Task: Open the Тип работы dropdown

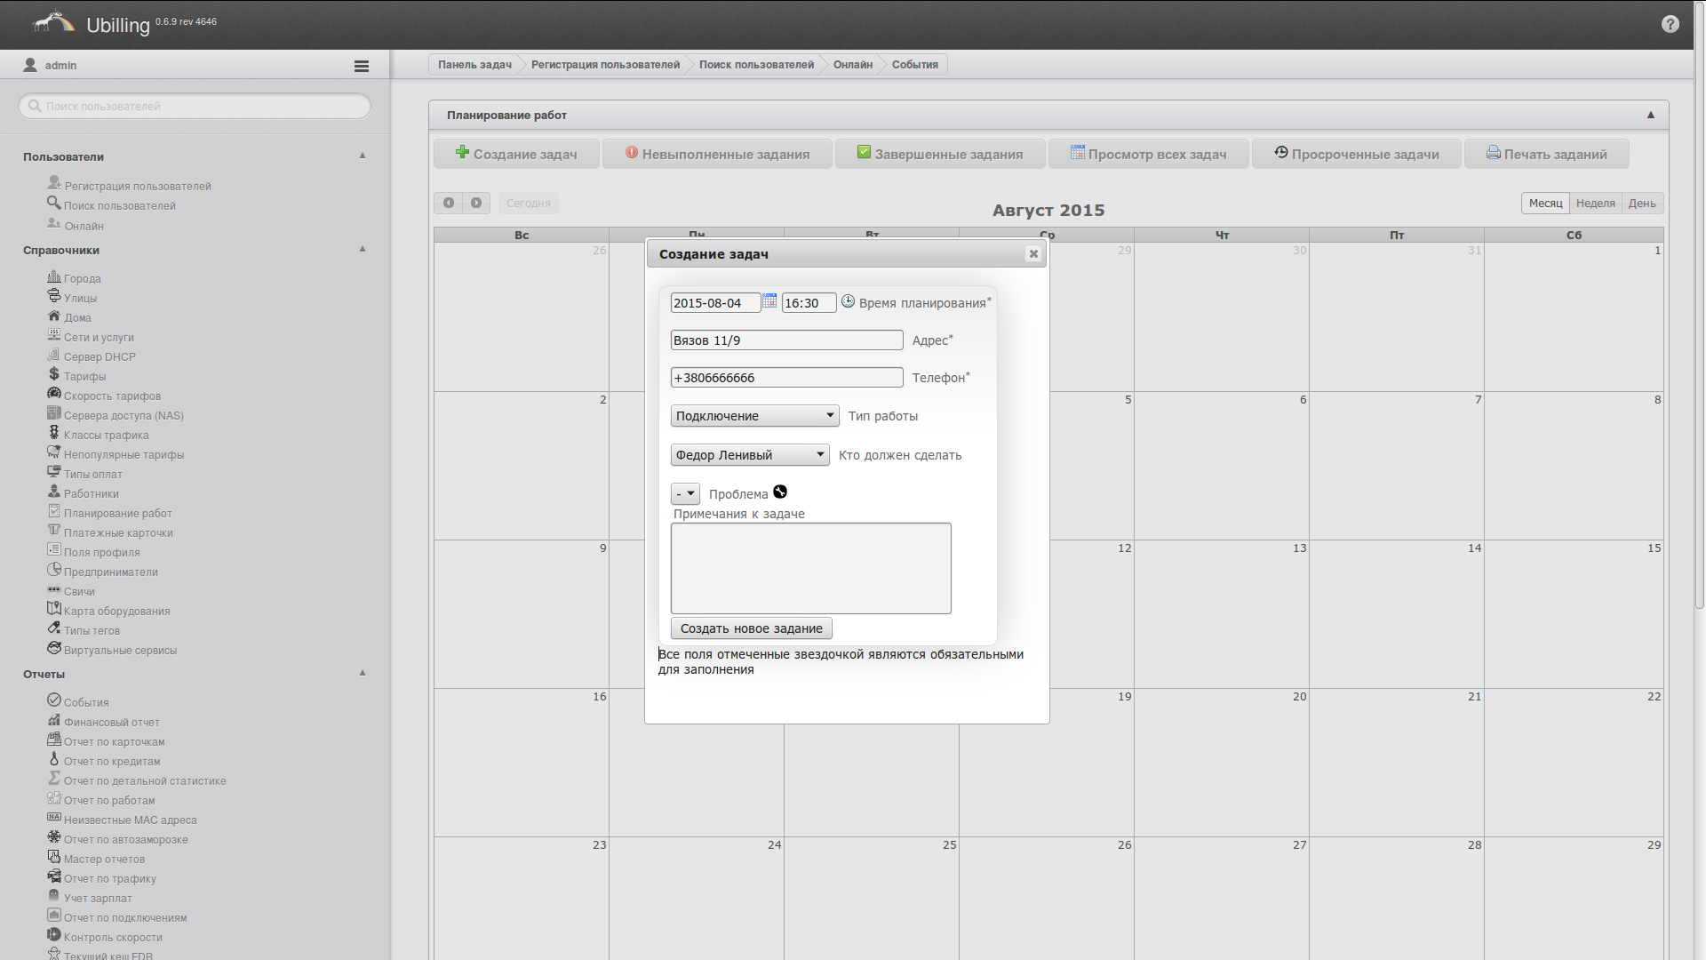Action: pos(754,415)
